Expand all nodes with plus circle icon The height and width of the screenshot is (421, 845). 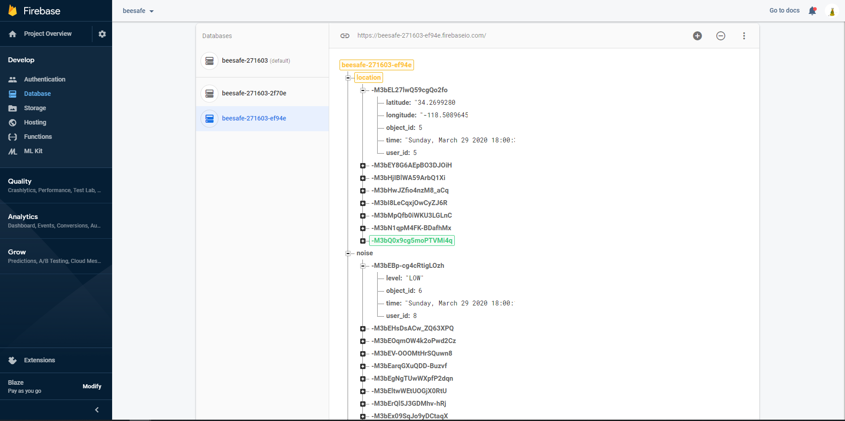click(x=697, y=36)
